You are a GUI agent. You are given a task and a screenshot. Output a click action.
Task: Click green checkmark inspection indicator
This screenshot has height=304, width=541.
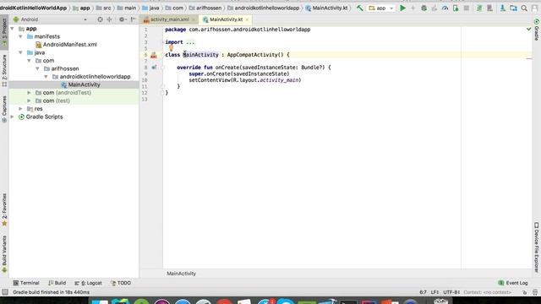(x=528, y=30)
